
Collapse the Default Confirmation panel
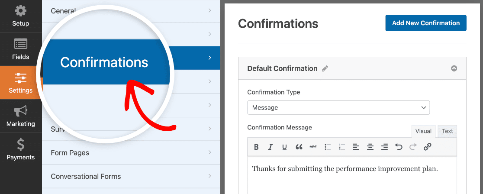point(454,68)
